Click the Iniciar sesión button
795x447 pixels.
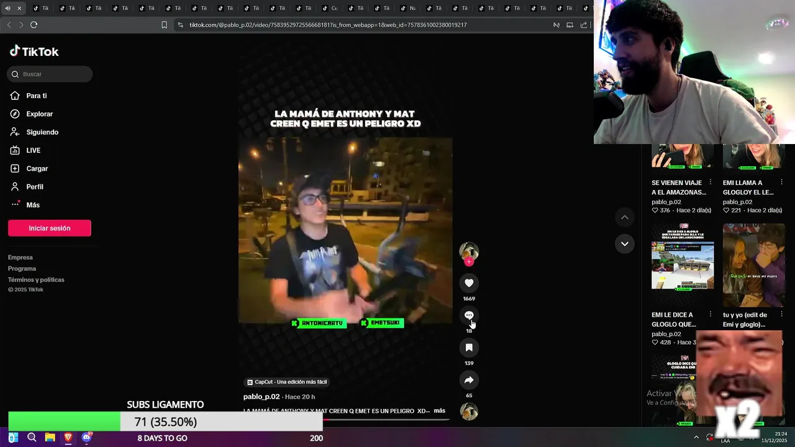tap(50, 228)
